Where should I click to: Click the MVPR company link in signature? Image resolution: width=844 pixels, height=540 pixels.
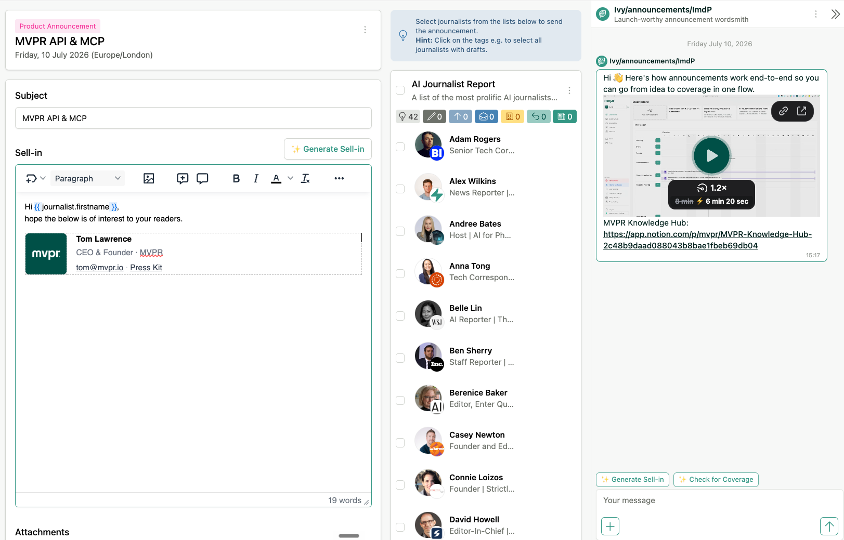click(x=151, y=253)
